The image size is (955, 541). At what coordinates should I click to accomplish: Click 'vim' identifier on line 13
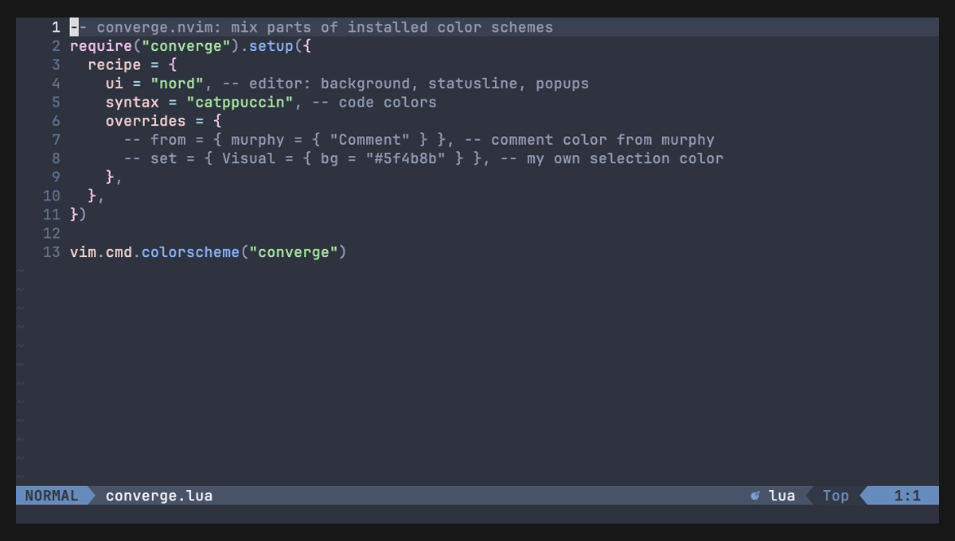[x=84, y=252]
